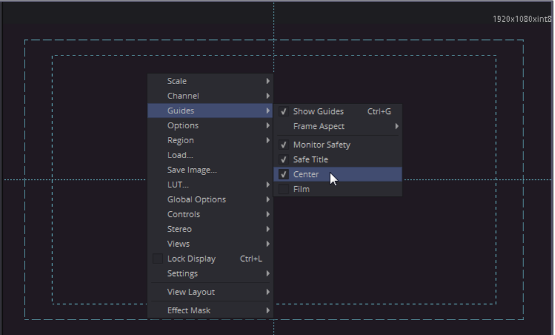Enable the Film guide checkbox
The image size is (555, 335).
[x=283, y=190]
